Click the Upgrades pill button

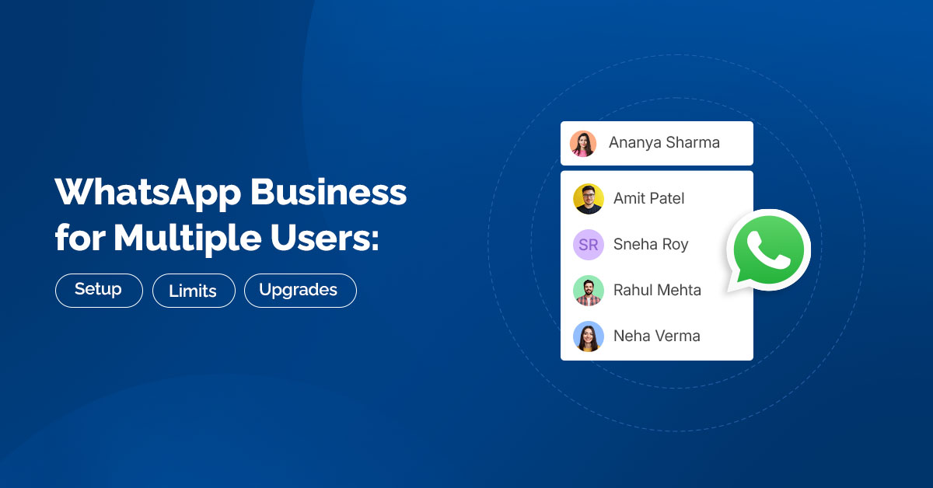click(x=300, y=291)
